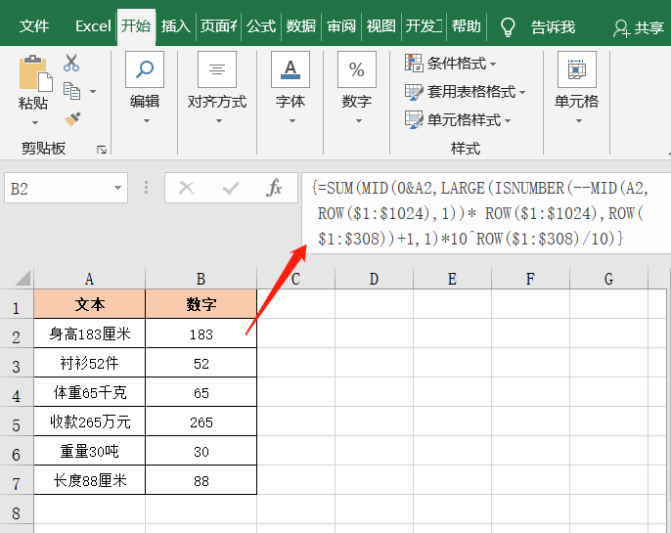Click the 共享 share button
The image size is (671, 533).
(x=639, y=27)
